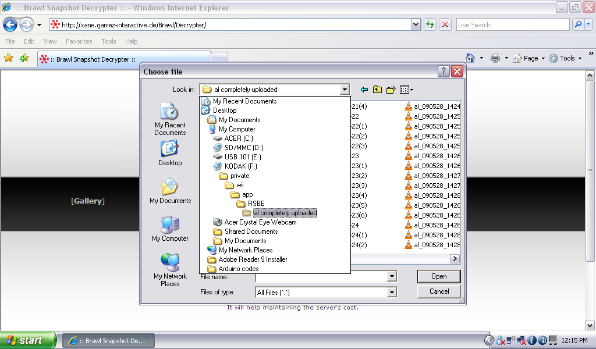
Task: Select the wii folder in the list
Action: click(x=240, y=185)
